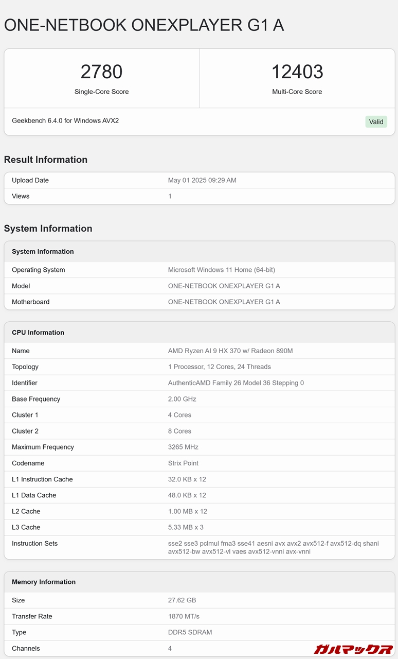398x659 pixels.
Task: Click the Instruction Sets list text
Action: [x=273, y=547]
